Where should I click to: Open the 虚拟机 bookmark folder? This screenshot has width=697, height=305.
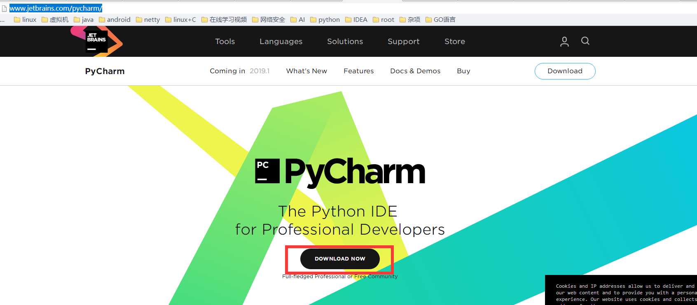(55, 19)
